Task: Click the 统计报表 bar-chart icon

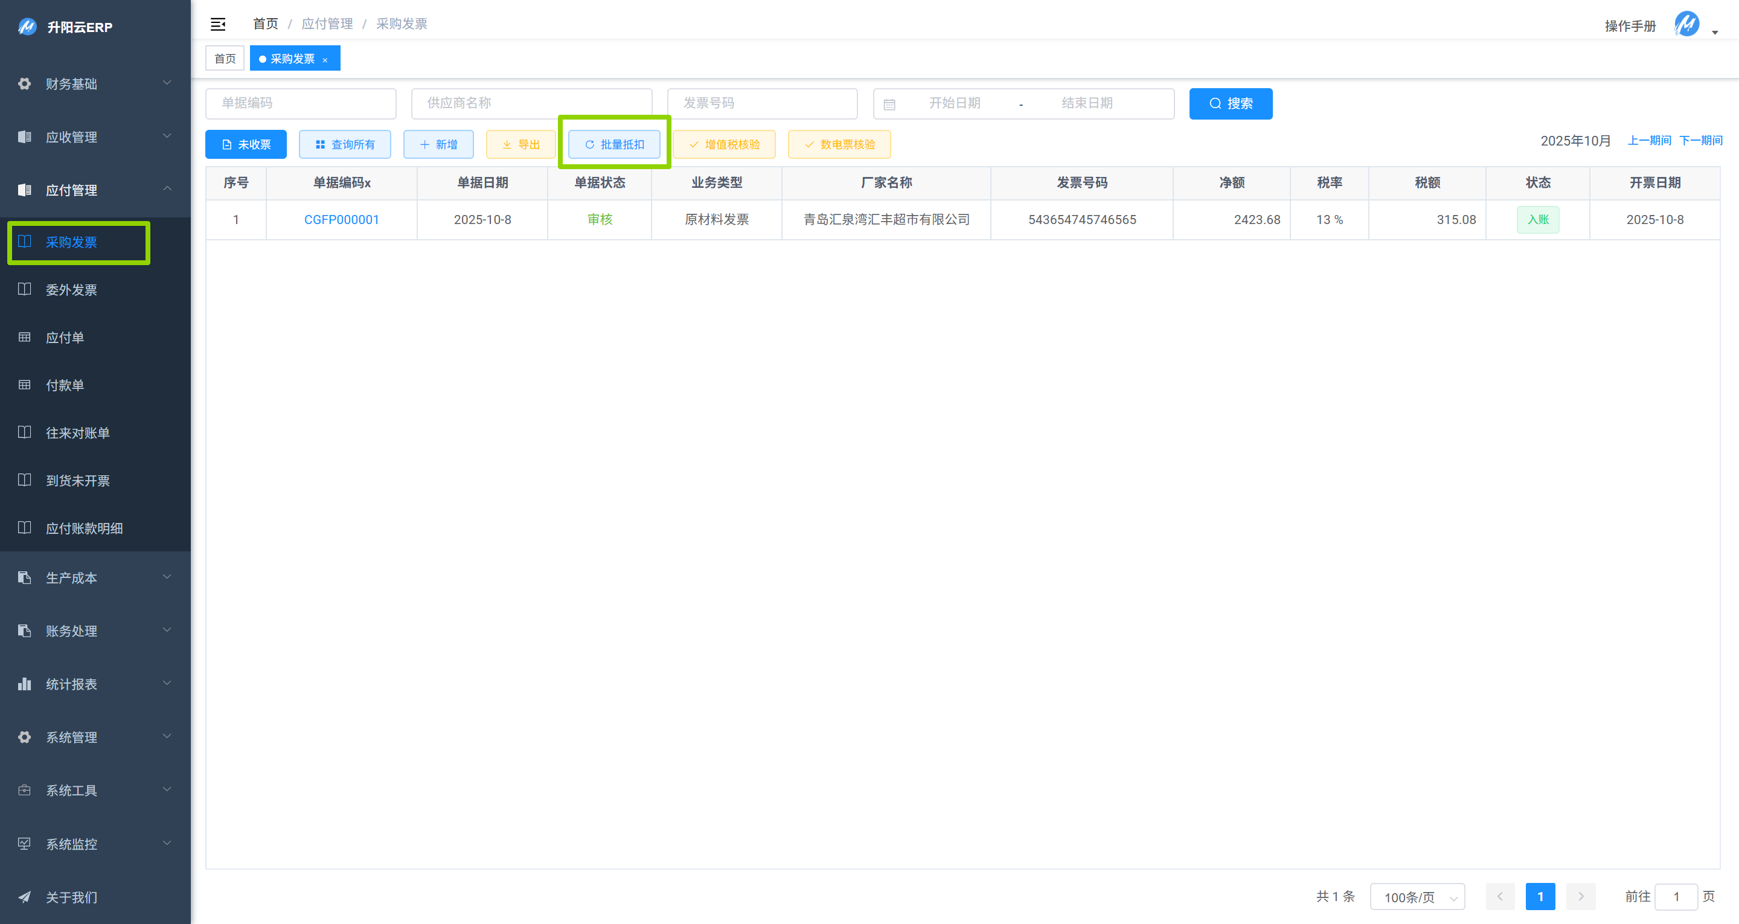Action: click(24, 684)
